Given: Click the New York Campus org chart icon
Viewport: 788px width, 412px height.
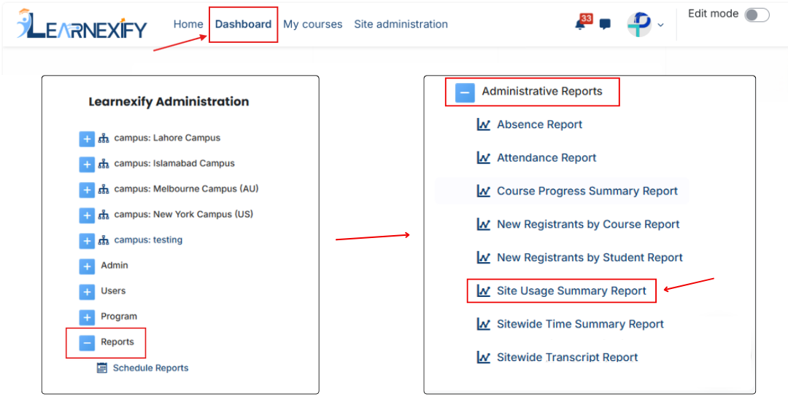Looking at the screenshot, I should (104, 215).
